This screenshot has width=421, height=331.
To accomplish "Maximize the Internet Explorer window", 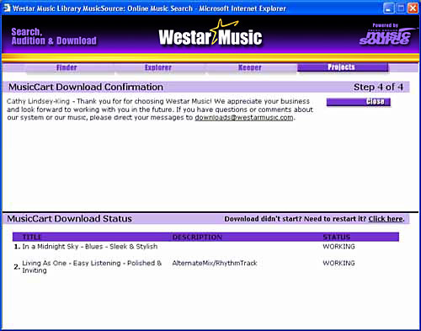I will [401, 8].
